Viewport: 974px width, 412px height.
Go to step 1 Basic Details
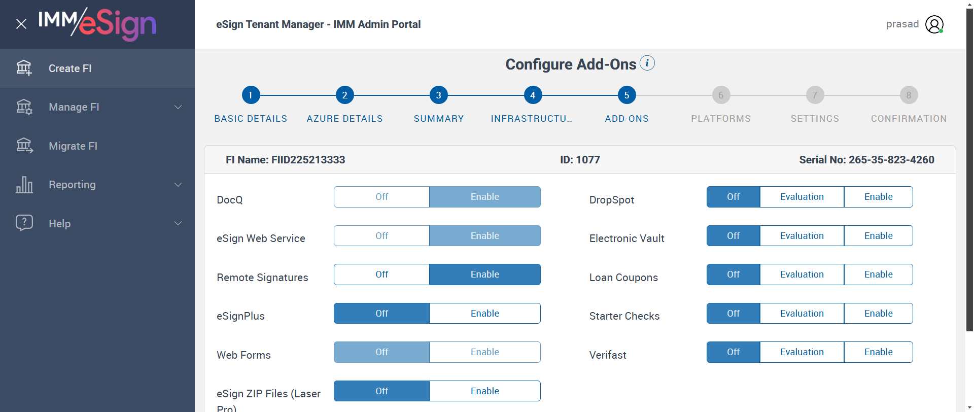click(x=251, y=95)
